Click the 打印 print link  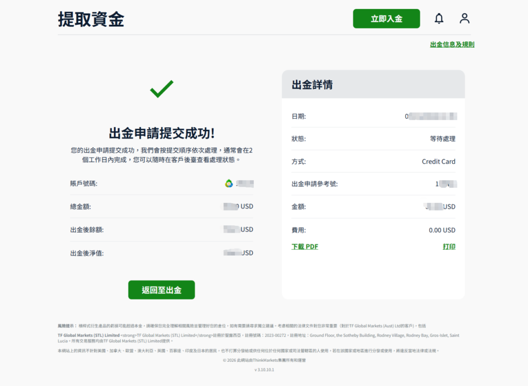pos(449,247)
